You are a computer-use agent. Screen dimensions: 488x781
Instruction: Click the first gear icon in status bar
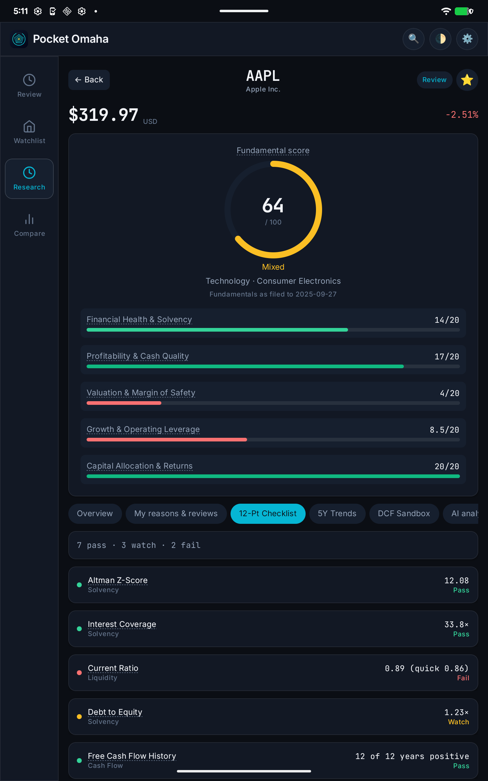pos(38,11)
